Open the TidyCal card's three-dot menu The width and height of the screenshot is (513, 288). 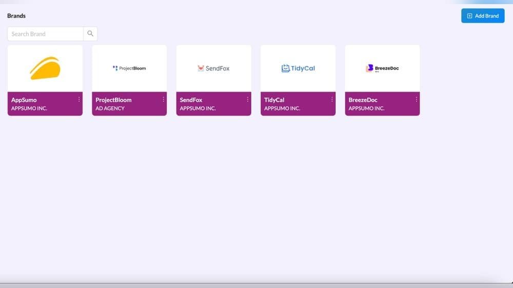(332, 99)
